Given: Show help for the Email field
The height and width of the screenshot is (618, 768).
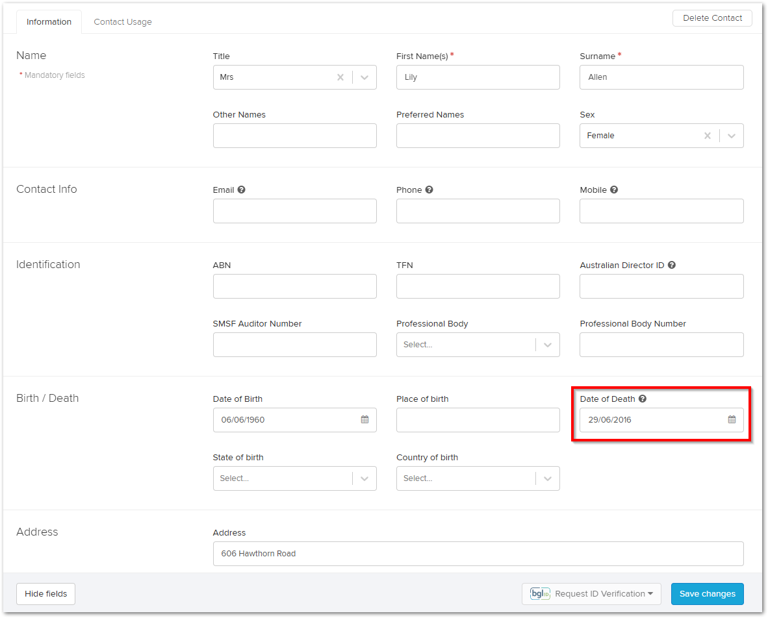Looking at the screenshot, I should pos(242,190).
